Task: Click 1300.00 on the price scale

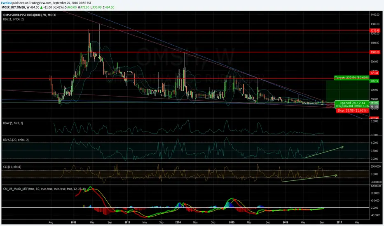Action: tap(375, 24)
